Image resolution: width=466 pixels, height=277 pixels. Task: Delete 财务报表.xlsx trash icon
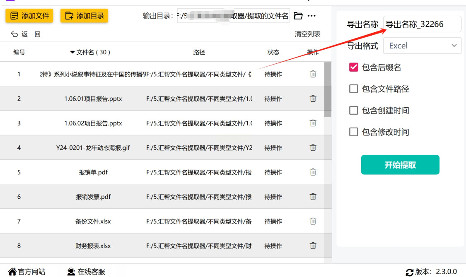tap(313, 246)
